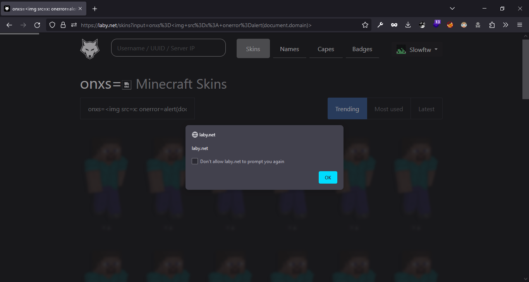
Task: Open the wrench developer tools icon
Action: coord(380,25)
